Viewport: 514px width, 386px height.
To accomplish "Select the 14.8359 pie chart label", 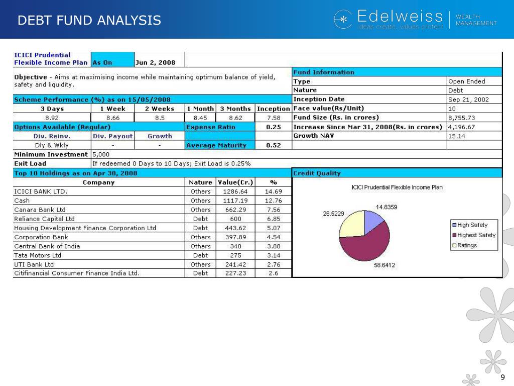I will [x=386, y=207].
